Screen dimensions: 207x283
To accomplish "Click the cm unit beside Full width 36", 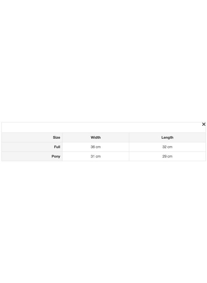I will (98, 147).
